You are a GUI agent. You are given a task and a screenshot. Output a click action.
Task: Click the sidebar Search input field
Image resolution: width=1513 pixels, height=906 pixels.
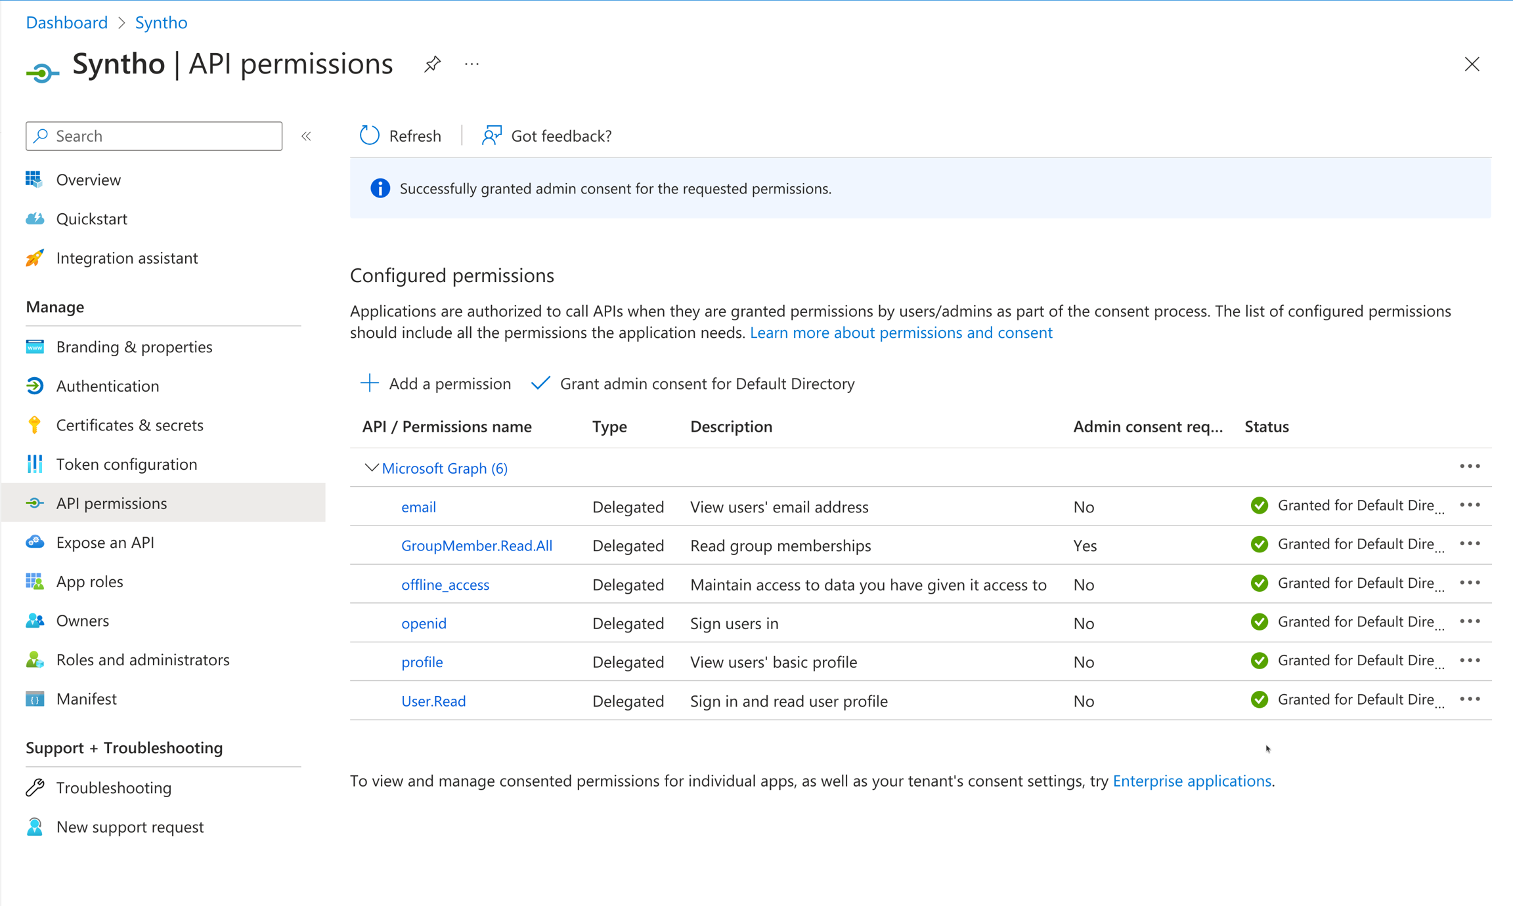[154, 136]
